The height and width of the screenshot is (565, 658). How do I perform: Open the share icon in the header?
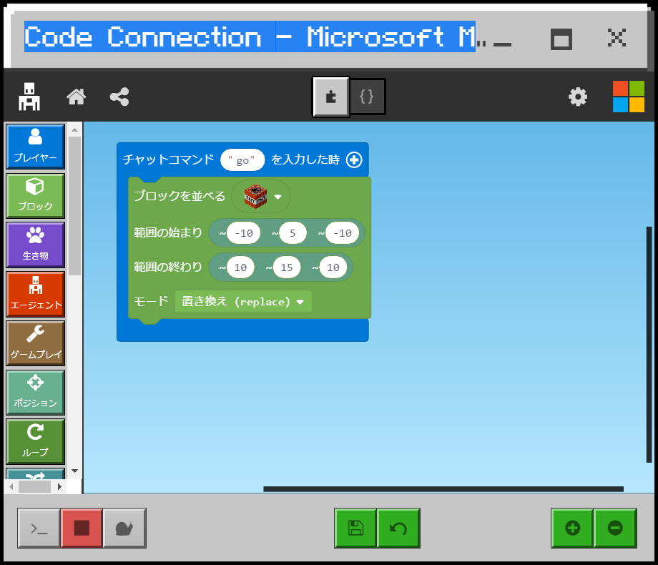coord(119,95)
